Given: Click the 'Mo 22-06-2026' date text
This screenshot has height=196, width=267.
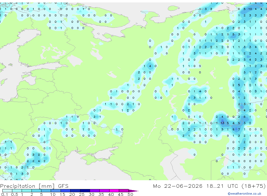Looking at the screenshot, I should click(x=178, y=186).
